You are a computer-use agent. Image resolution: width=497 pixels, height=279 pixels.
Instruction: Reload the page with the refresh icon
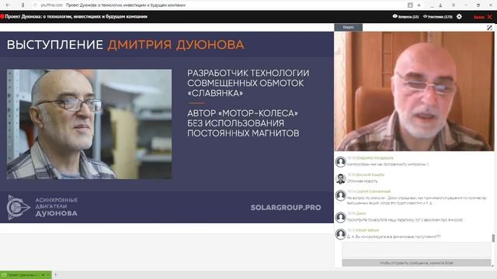click(x=35, y=5)
